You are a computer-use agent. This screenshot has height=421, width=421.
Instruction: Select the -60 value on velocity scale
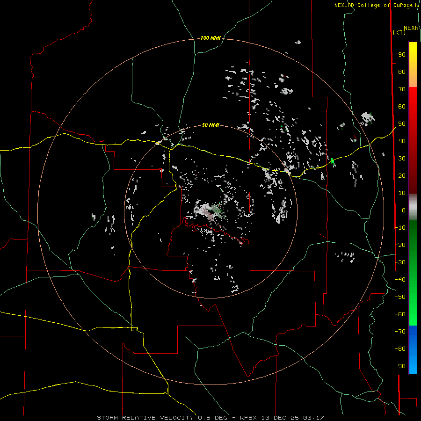pos(400,314)
